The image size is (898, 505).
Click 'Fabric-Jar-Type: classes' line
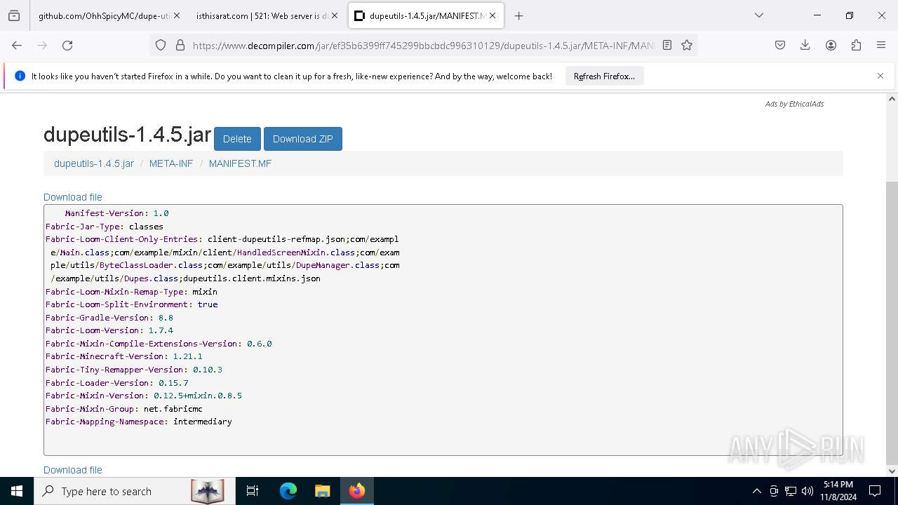(x=105, y=227)
